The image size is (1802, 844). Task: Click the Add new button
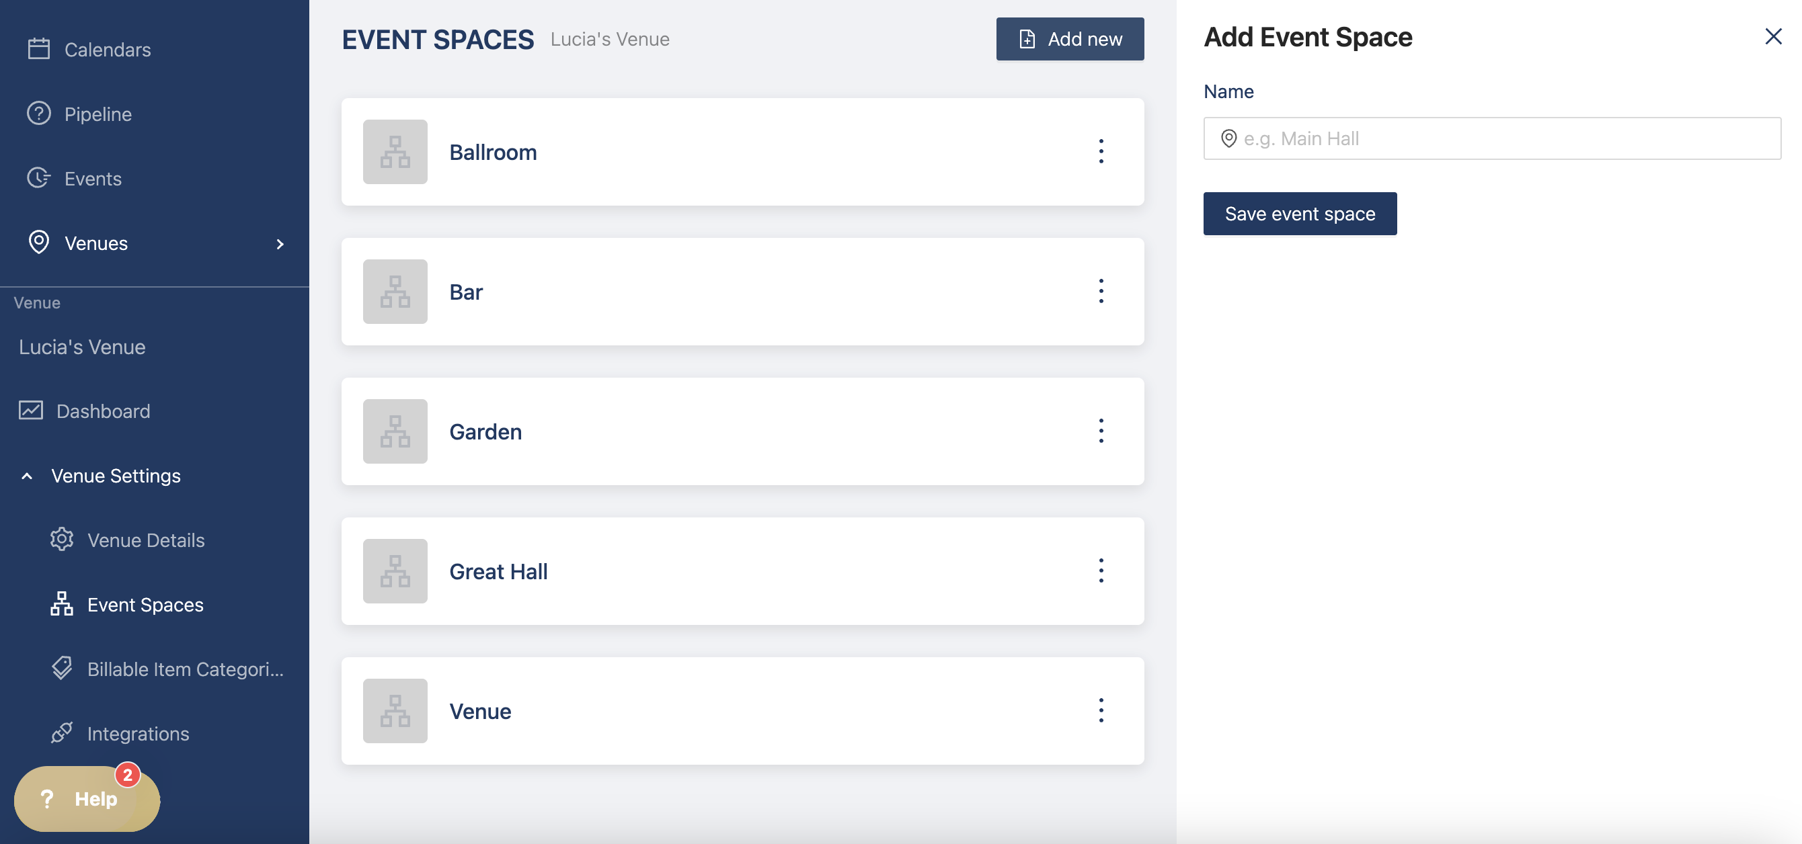pos(1070,39)
